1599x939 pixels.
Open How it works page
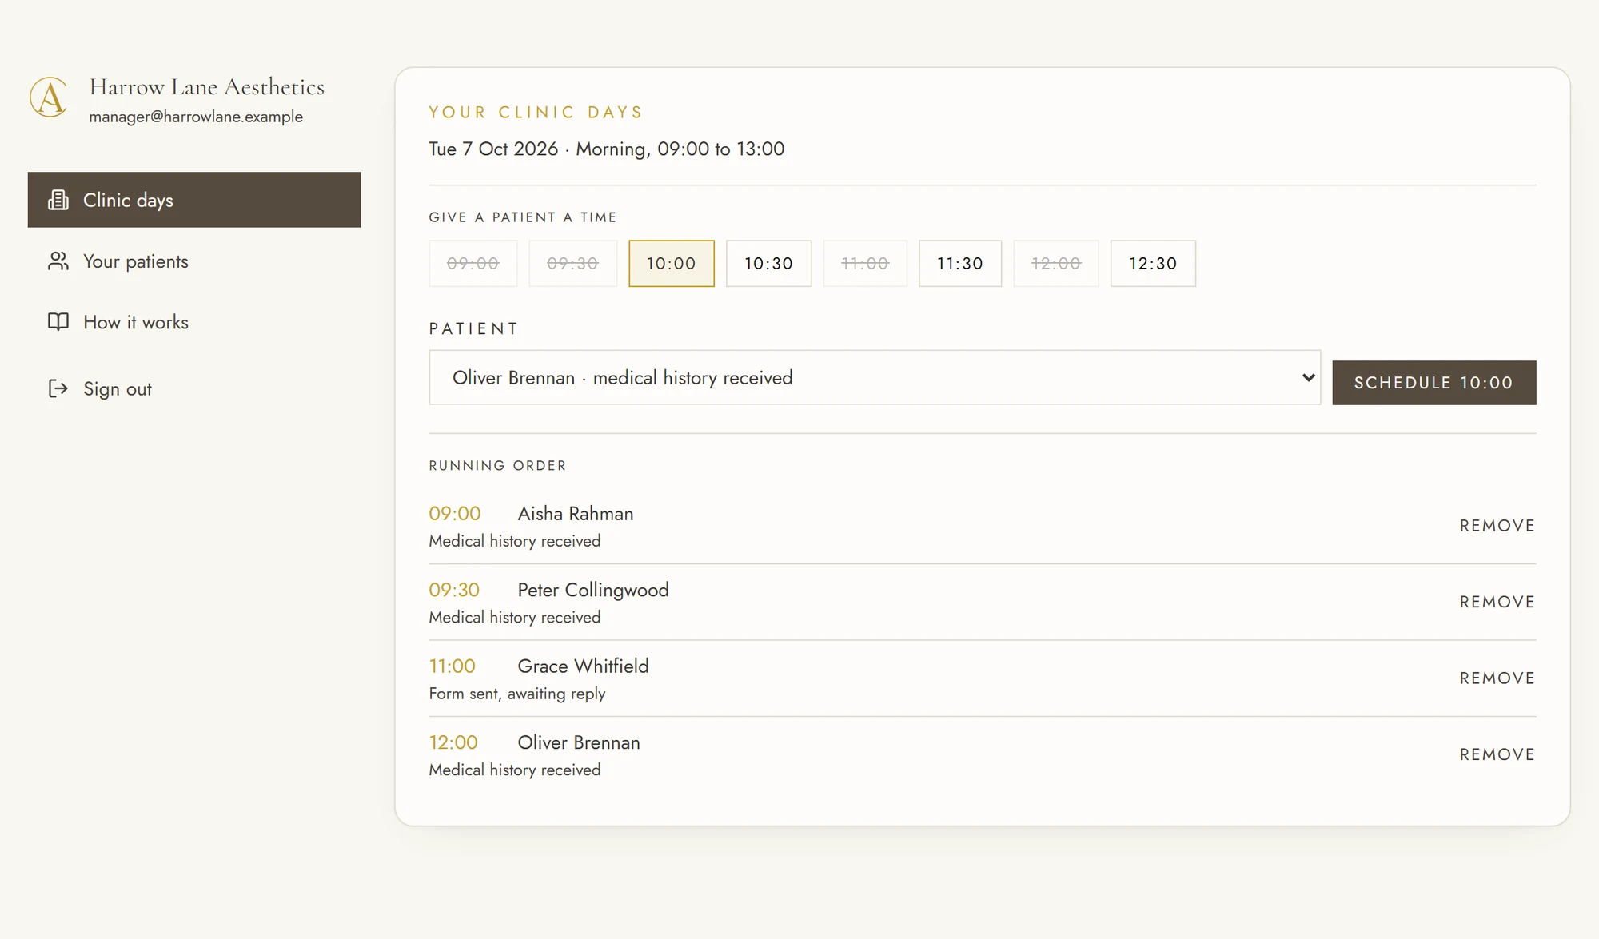194,322
